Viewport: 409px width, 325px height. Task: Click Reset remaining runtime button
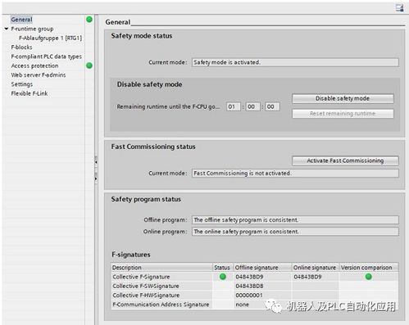point(343,114)
